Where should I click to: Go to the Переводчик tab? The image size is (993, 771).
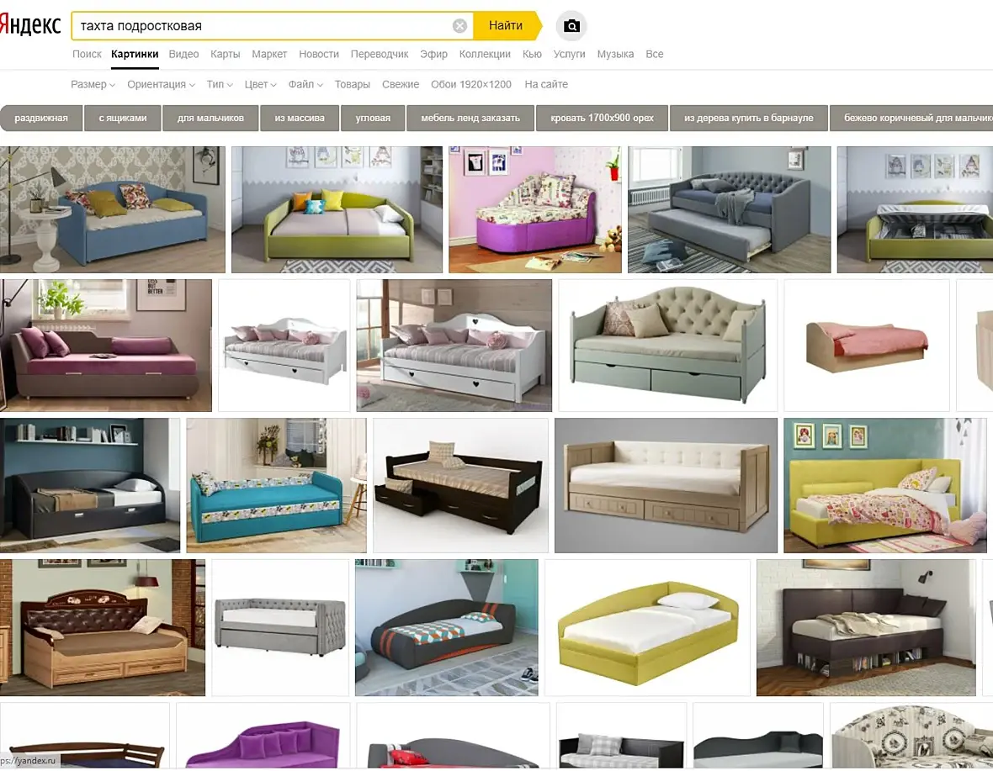pos(380,55)
